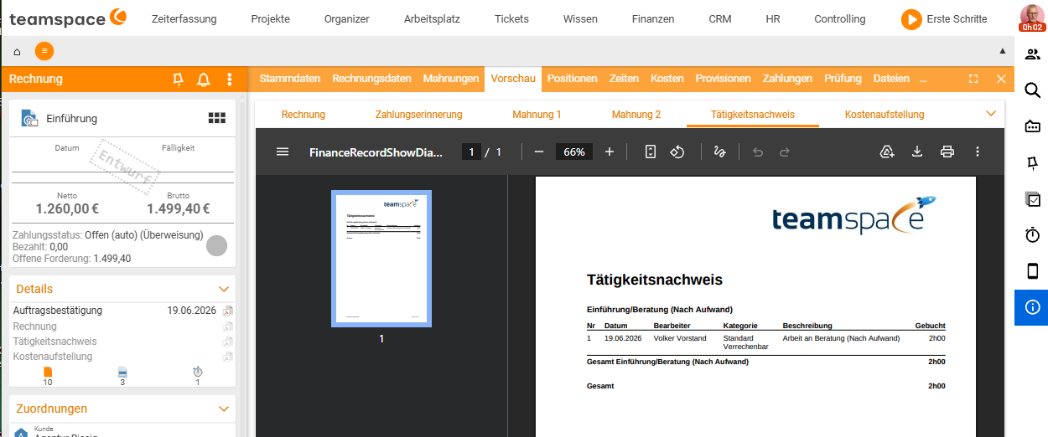Open the tasks checklist icon in right sidebar
Image resolution: width=1048 pixels, height=437 pixels.
[1033, 199]
